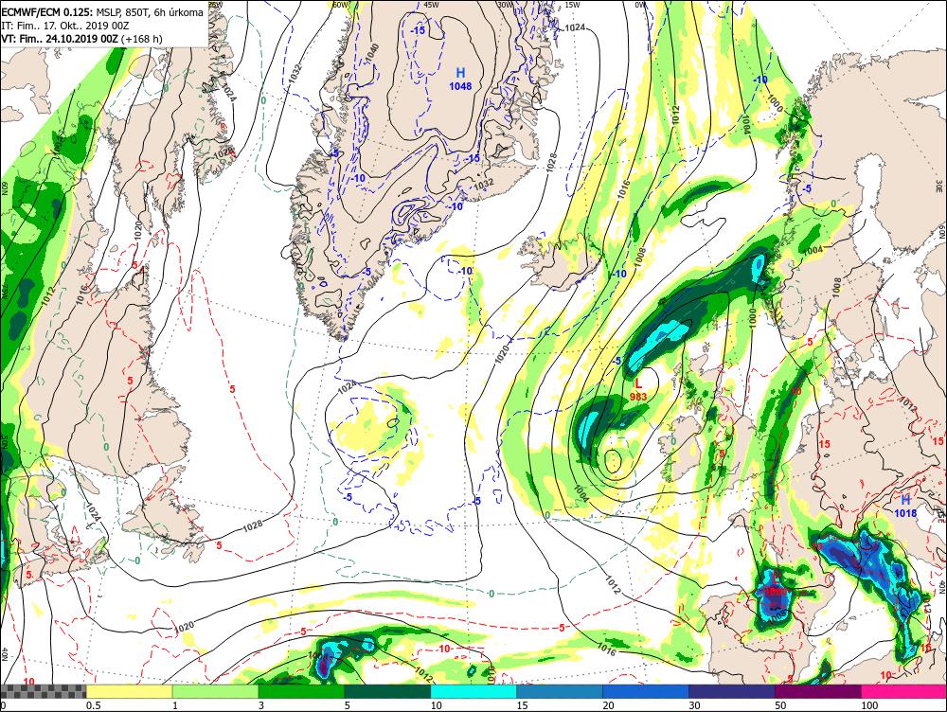Pick the dark navy 30–50 legend color

click(x=731, y=691)
